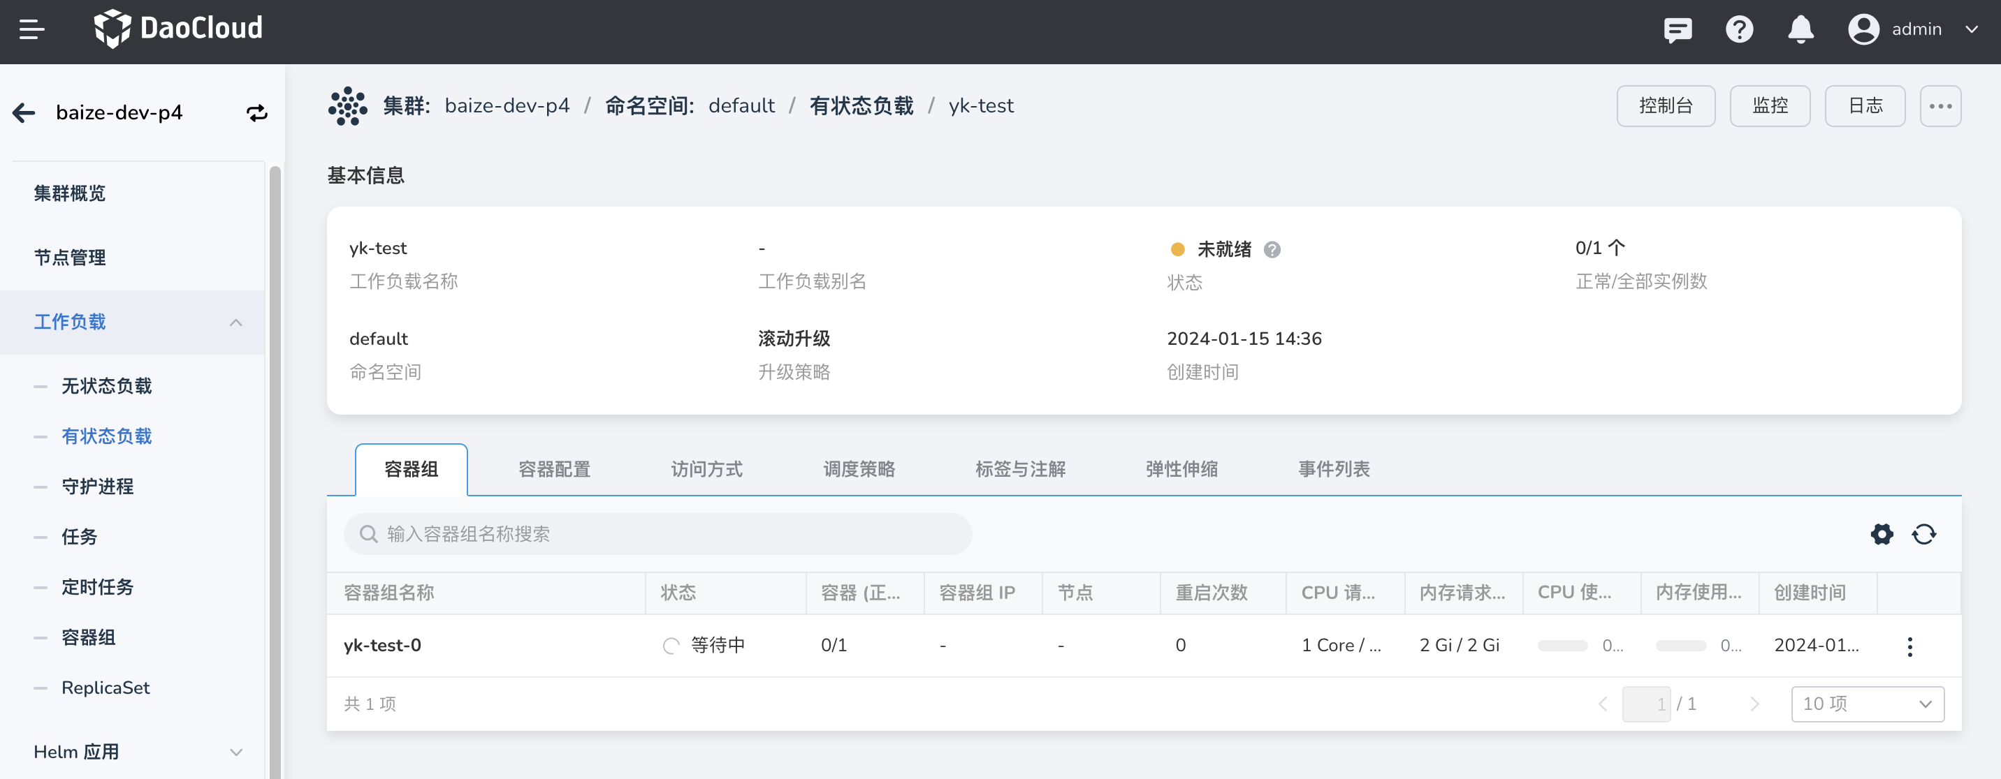Open the default namespace breadcrumb link
The width and height of the screenshot is (2001, 779).
742,105
